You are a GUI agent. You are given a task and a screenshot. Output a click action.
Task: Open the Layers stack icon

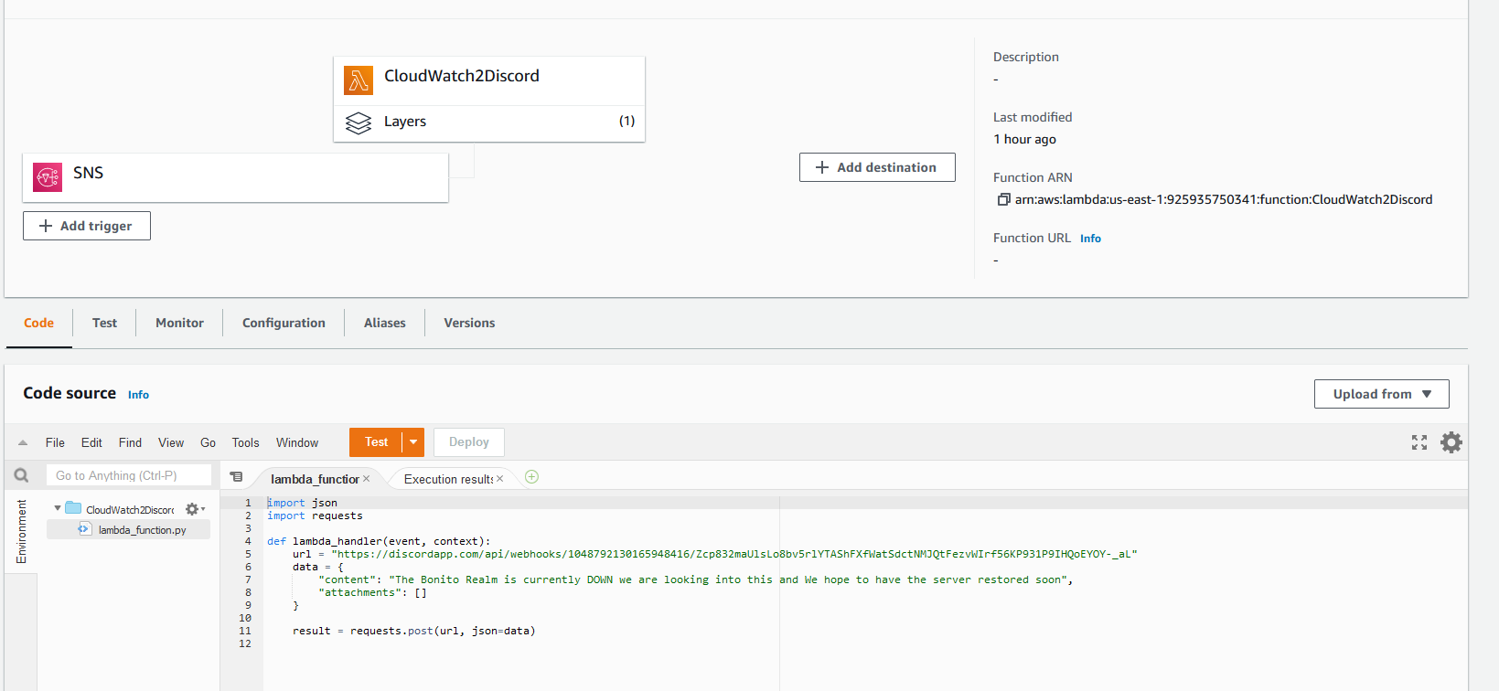click(359, 122)
